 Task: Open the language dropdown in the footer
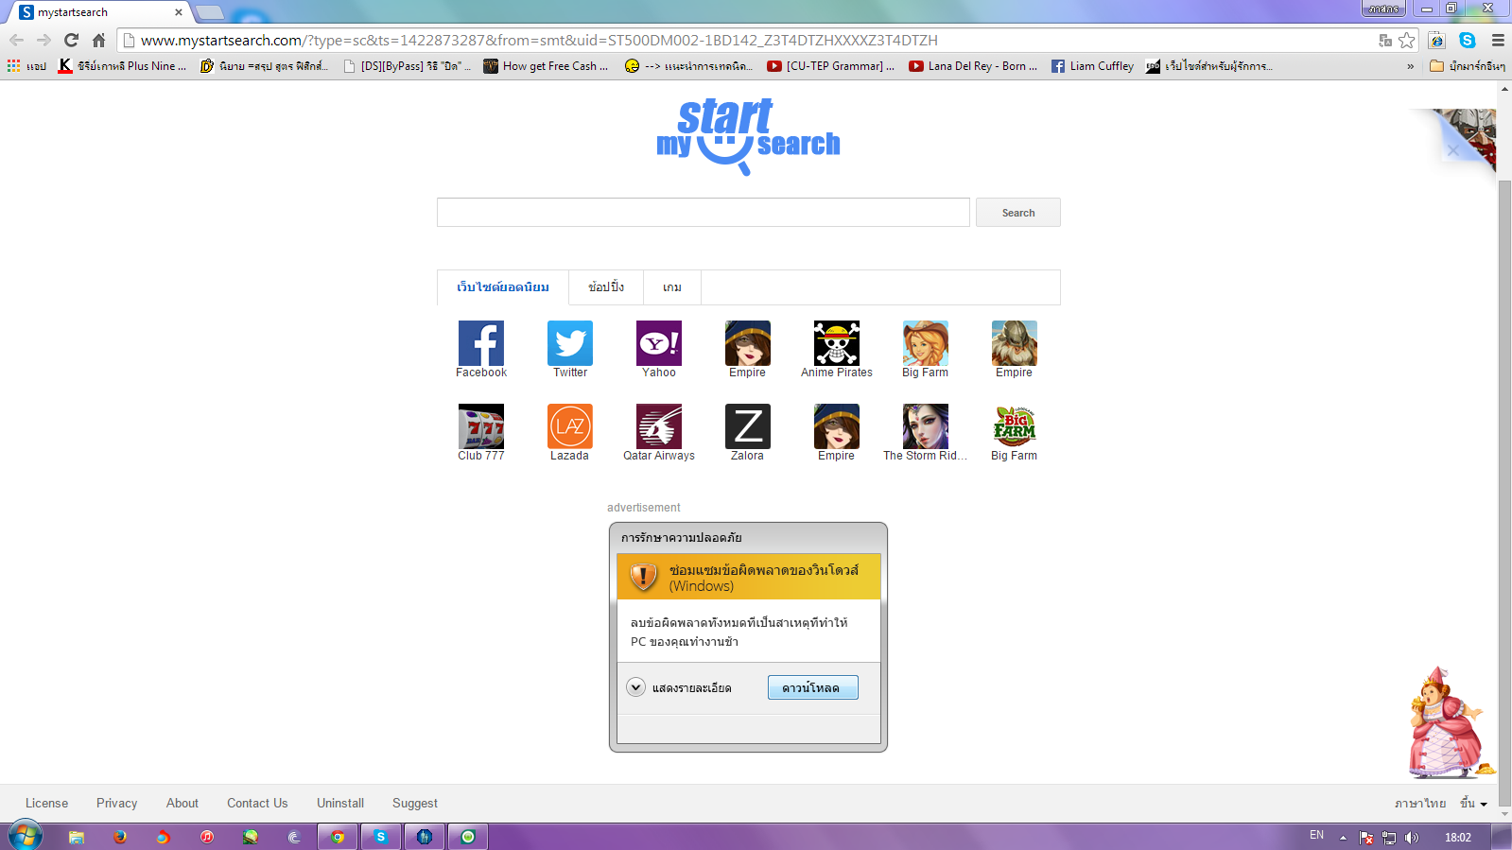[x=1474, y=803]
